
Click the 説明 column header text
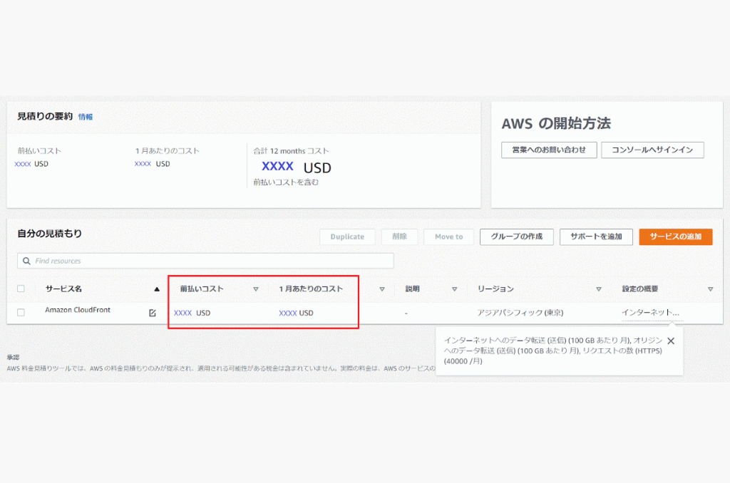(413, 289)
